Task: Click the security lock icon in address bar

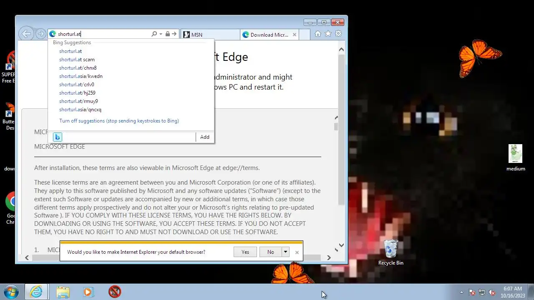Action: click(x=167, y=34)
